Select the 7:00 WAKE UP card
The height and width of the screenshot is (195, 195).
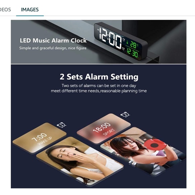[40, 138]
